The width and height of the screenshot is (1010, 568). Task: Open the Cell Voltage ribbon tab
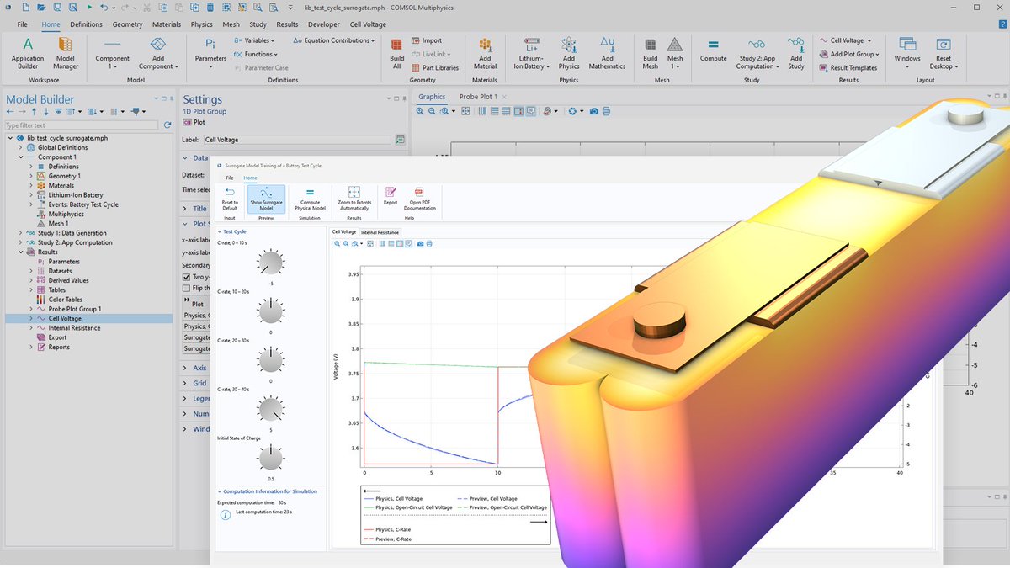[368, 24]
